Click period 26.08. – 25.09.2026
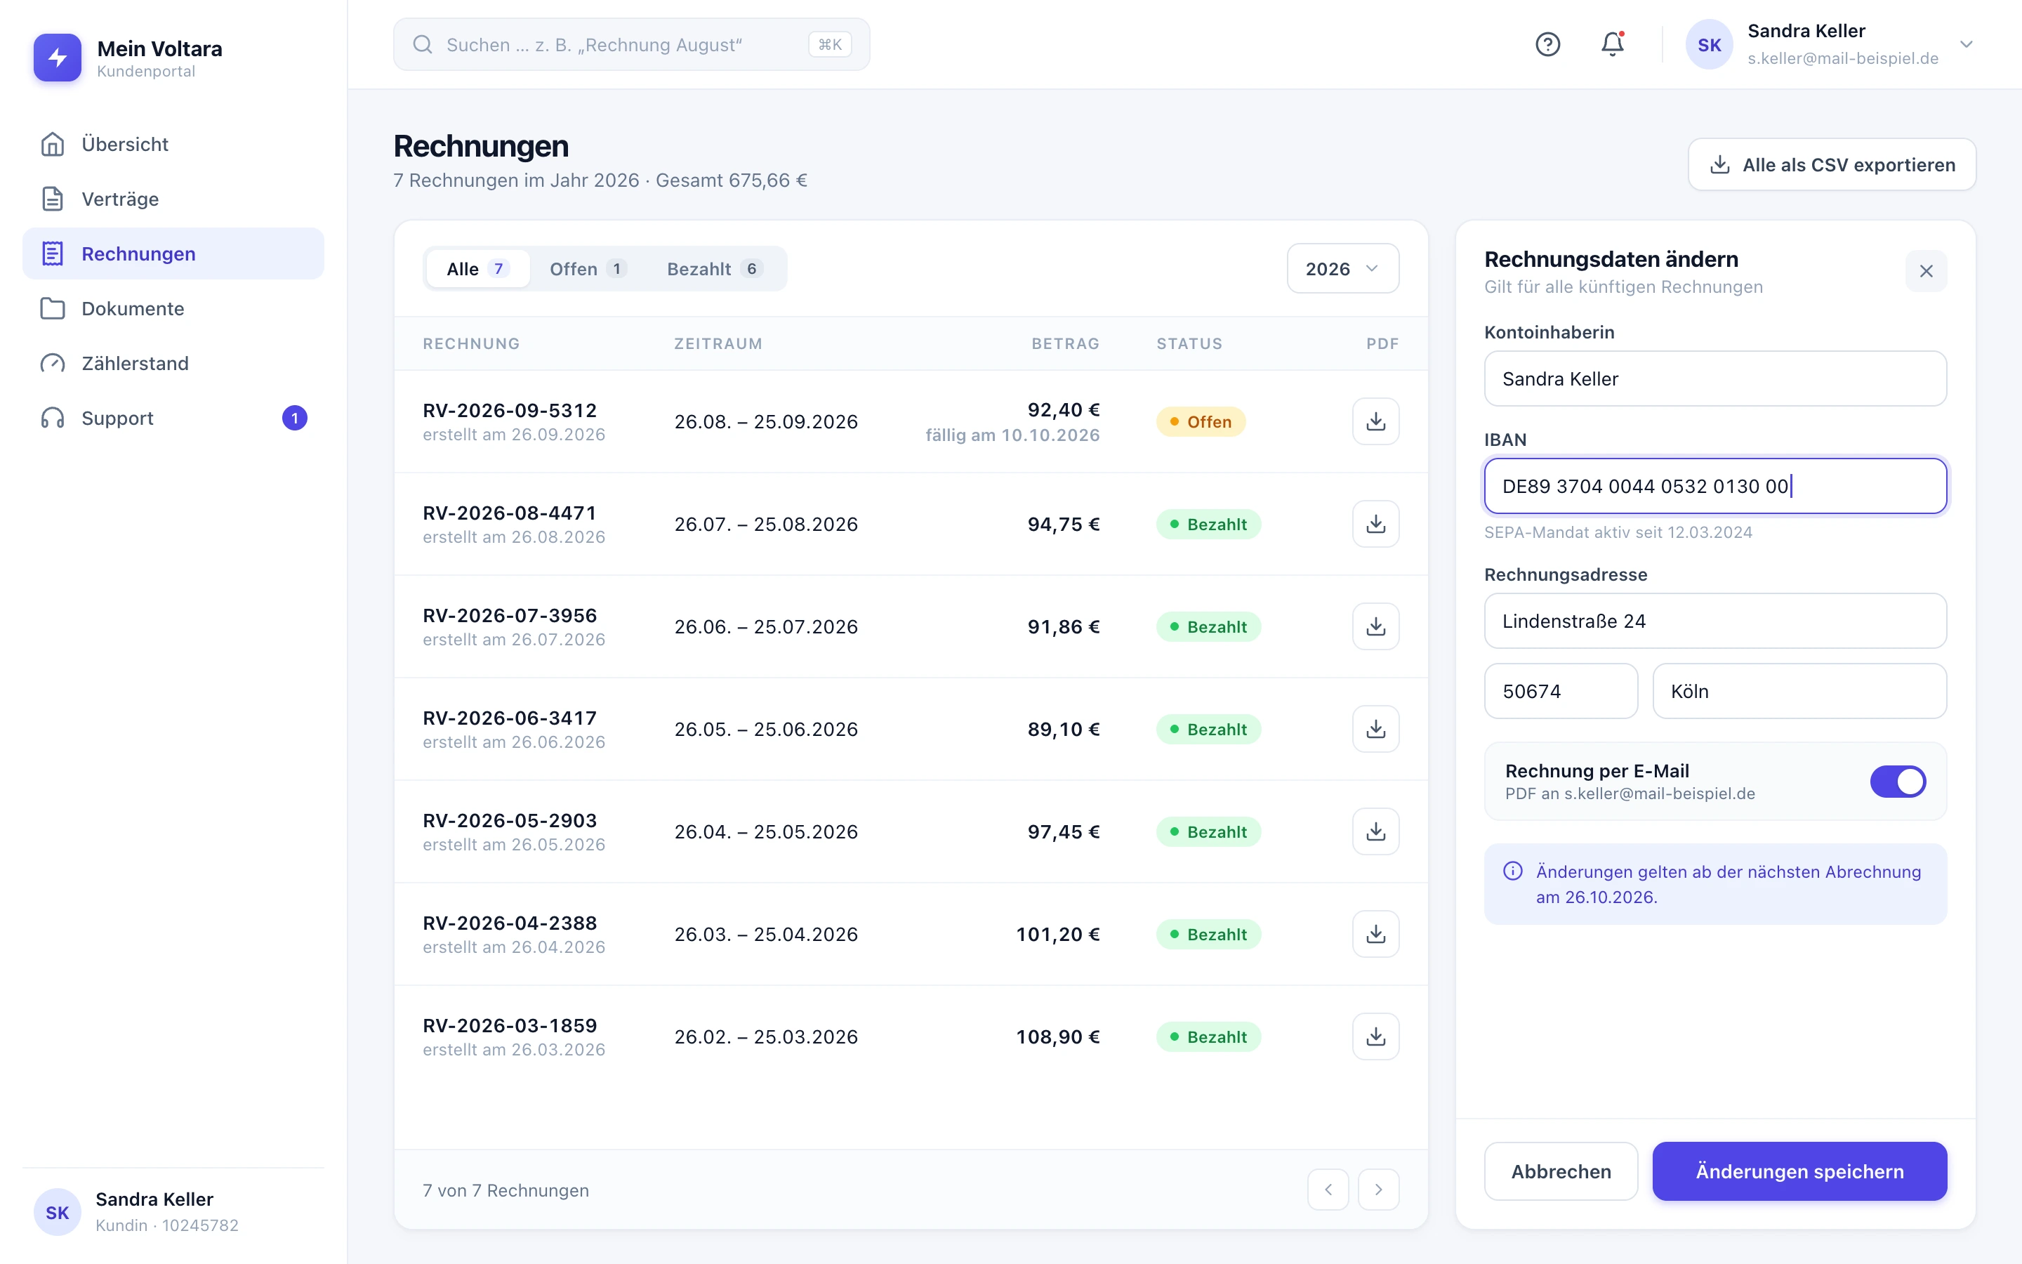 tap(766, 421)
